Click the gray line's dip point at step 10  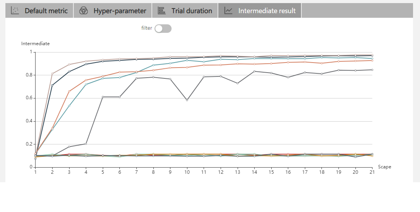pyautogui.click(x=187, y=100)
